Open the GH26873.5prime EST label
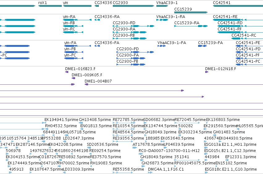Screen dimensions: 263x174 (158, 163)
